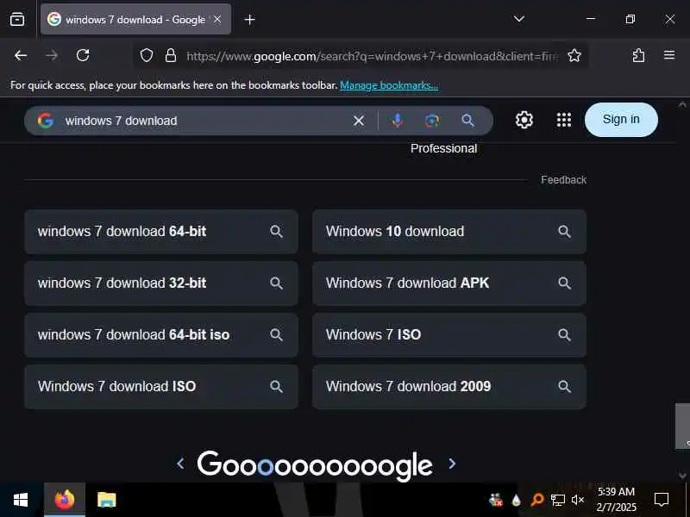Search by image with Lens icon
Screen dimensions: 690x517
[432, 121]
